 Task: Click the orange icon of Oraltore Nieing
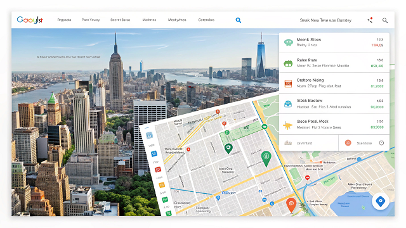[288, 84]
